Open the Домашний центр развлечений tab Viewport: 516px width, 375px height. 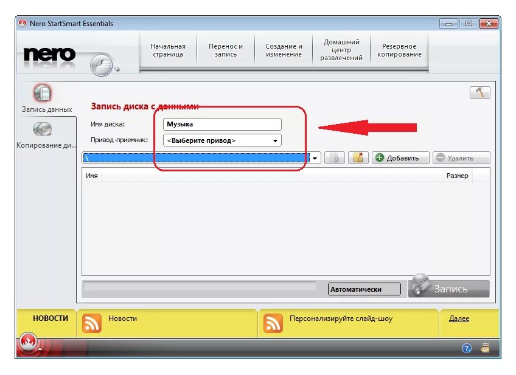pos(341,50)
